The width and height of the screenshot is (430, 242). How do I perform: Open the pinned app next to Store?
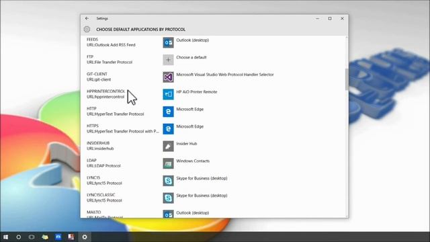(x=71, y=237)
